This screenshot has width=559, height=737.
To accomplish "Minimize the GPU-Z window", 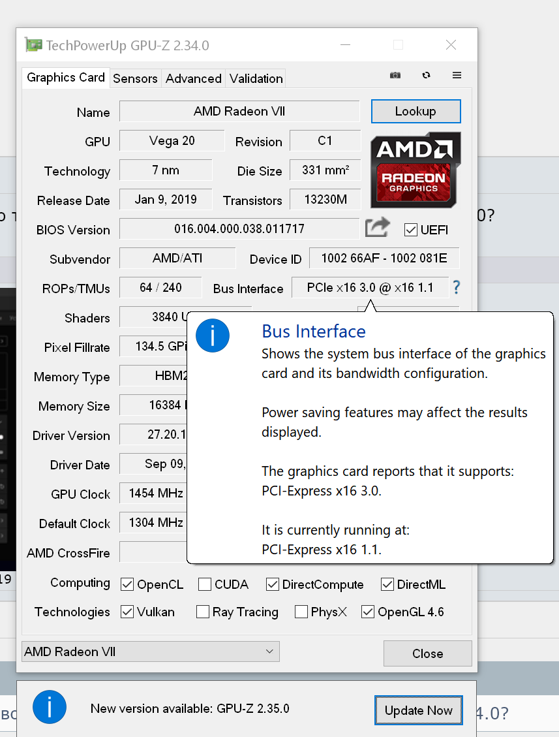I will tap(345, 44).
